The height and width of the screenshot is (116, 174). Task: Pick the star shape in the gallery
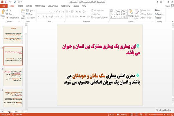click(x=124, y=17)
